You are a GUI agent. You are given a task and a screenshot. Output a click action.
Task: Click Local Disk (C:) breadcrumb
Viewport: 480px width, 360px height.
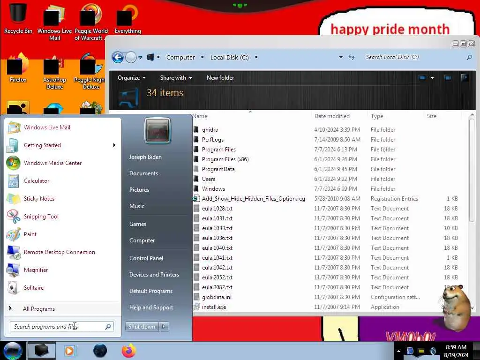click(230, 57)
